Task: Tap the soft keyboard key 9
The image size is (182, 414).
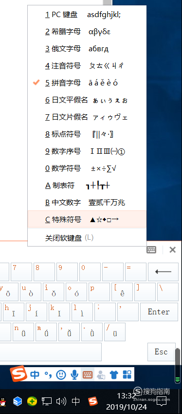Action: click(x=67, y=271)
